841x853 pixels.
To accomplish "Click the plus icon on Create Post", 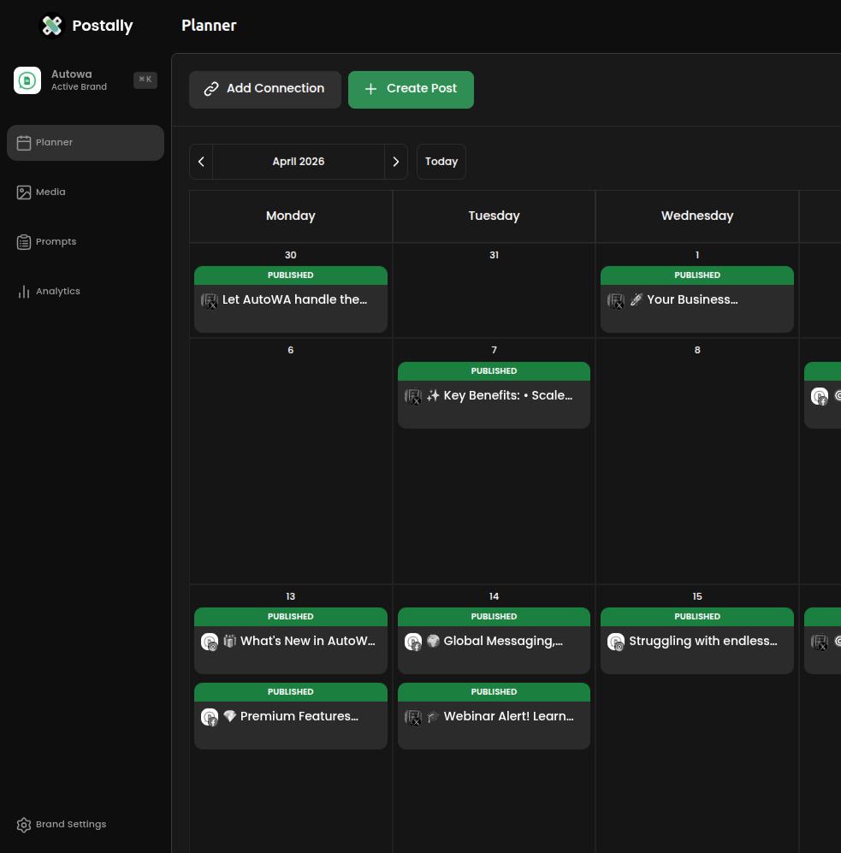I will pos(370,89).
